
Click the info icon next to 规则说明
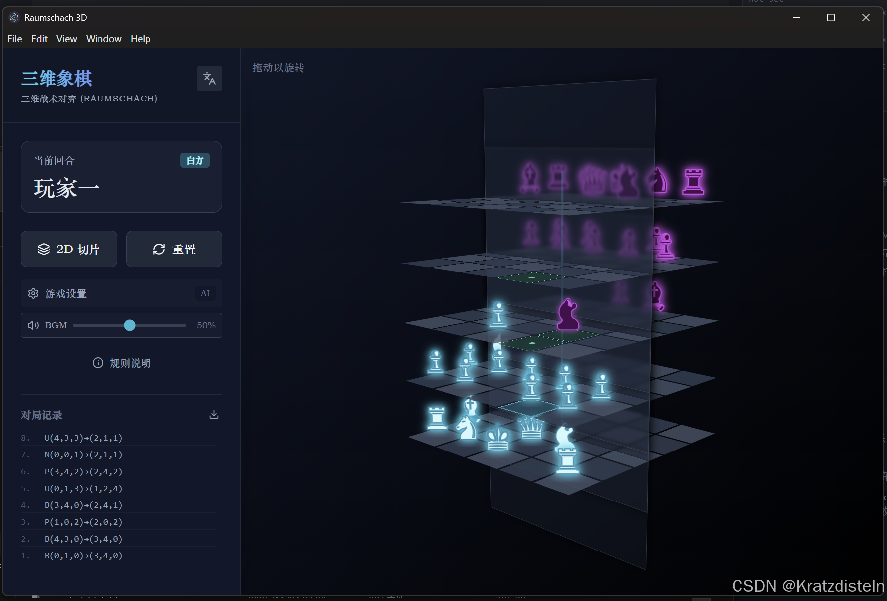pos(97,363)
